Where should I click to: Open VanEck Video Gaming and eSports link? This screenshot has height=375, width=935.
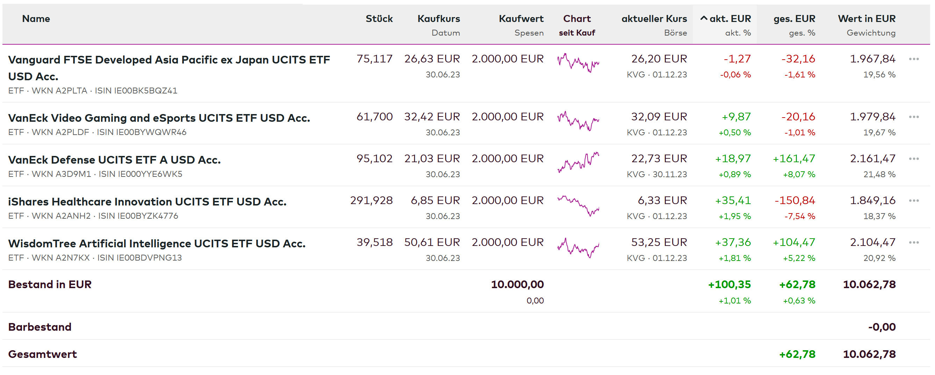pyautogui.click(x=159, y=118)
